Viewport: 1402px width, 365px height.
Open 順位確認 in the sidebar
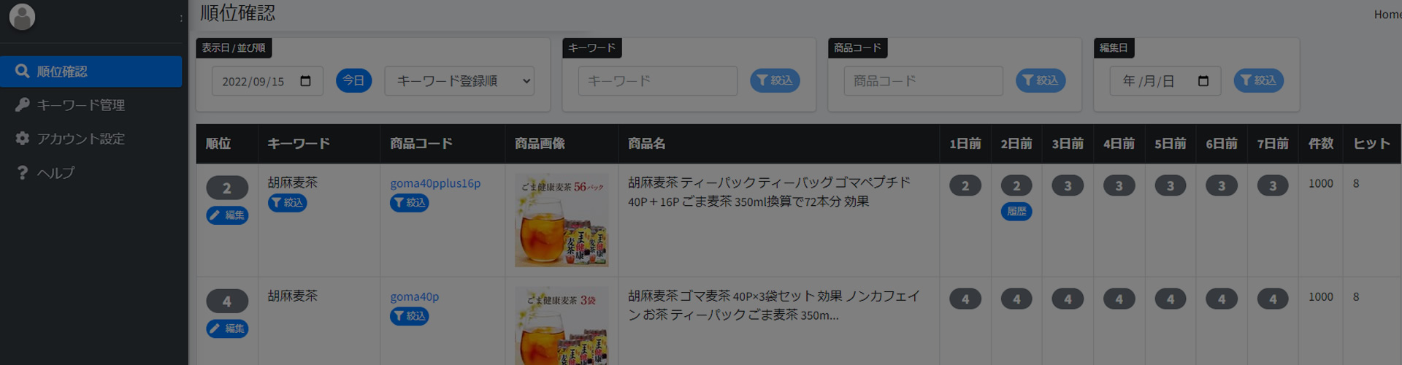click(x=91, y=72)
